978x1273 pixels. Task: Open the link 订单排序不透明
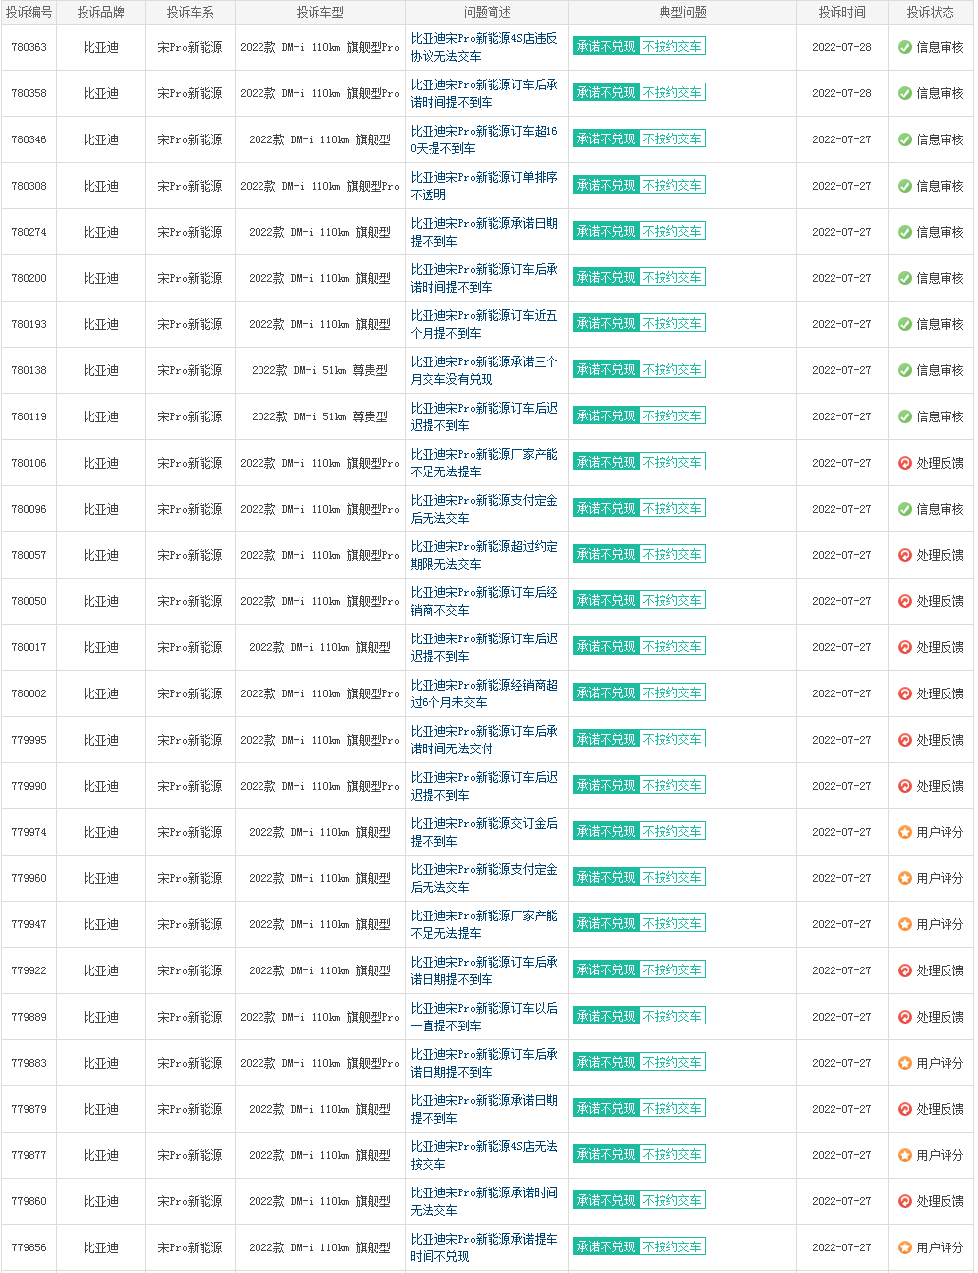[x=484, y=186]
